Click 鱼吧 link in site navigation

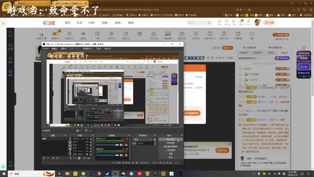point(131,23)
